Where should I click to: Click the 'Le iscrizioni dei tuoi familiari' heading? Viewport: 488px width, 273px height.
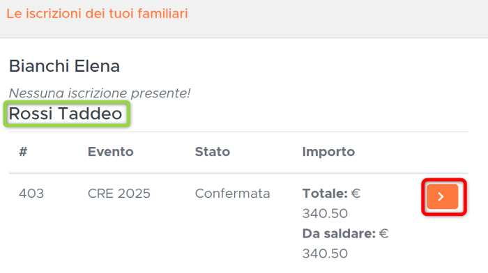tap(97, 14)
